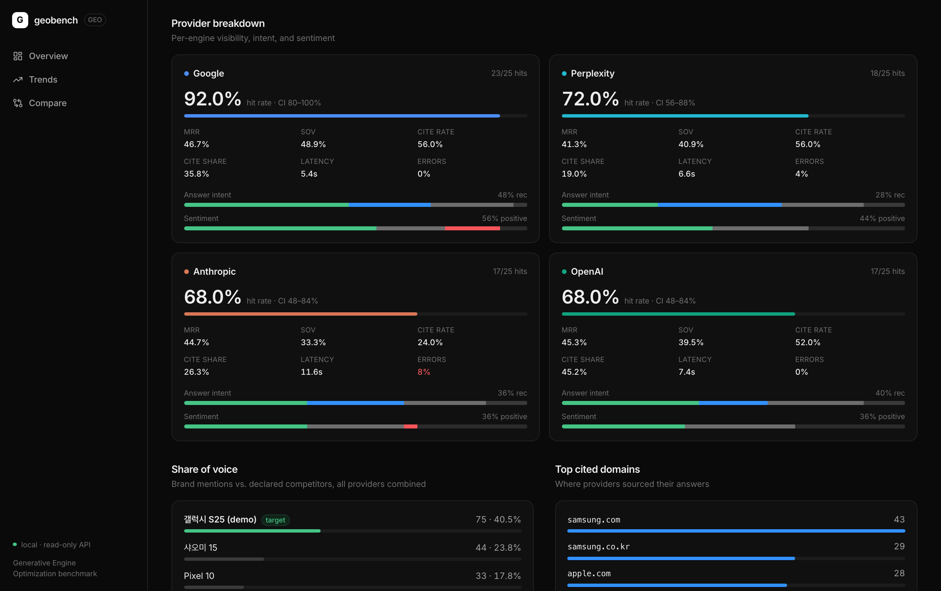Click the red '8%' errors value
Viewport: 941px width, 591px height.
pyautogui.click(x=423, y=372)
